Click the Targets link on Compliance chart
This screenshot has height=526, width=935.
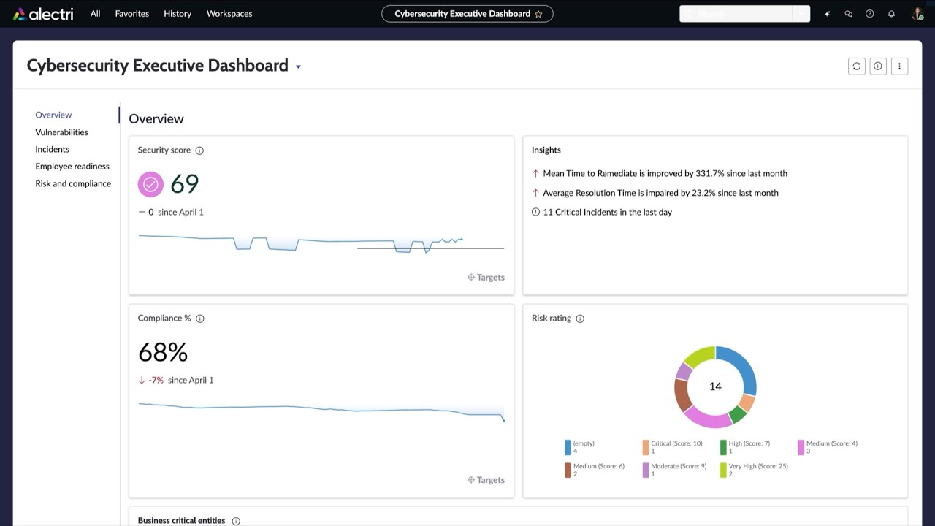[486, 479]
